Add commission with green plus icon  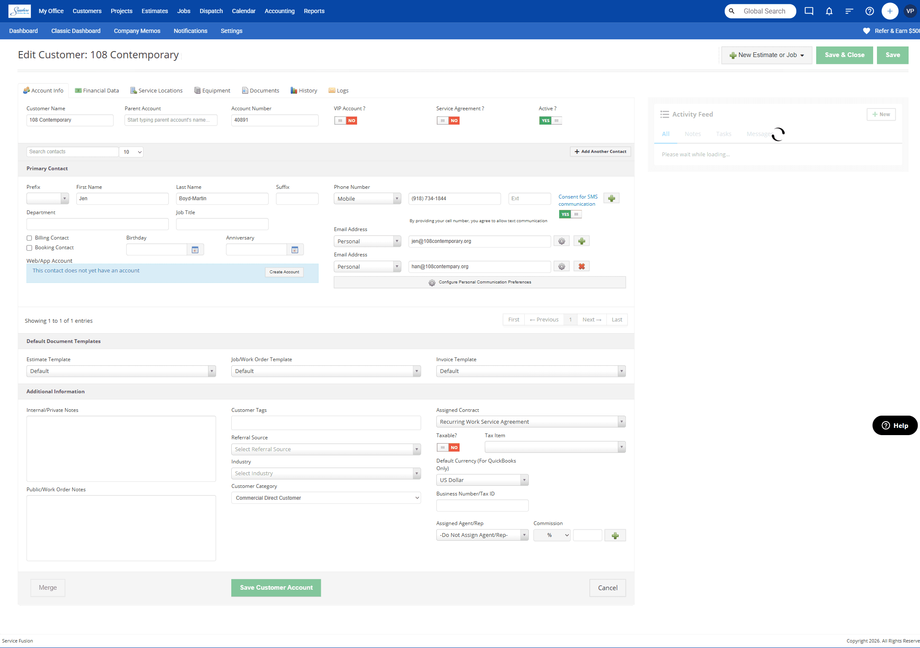615,535
